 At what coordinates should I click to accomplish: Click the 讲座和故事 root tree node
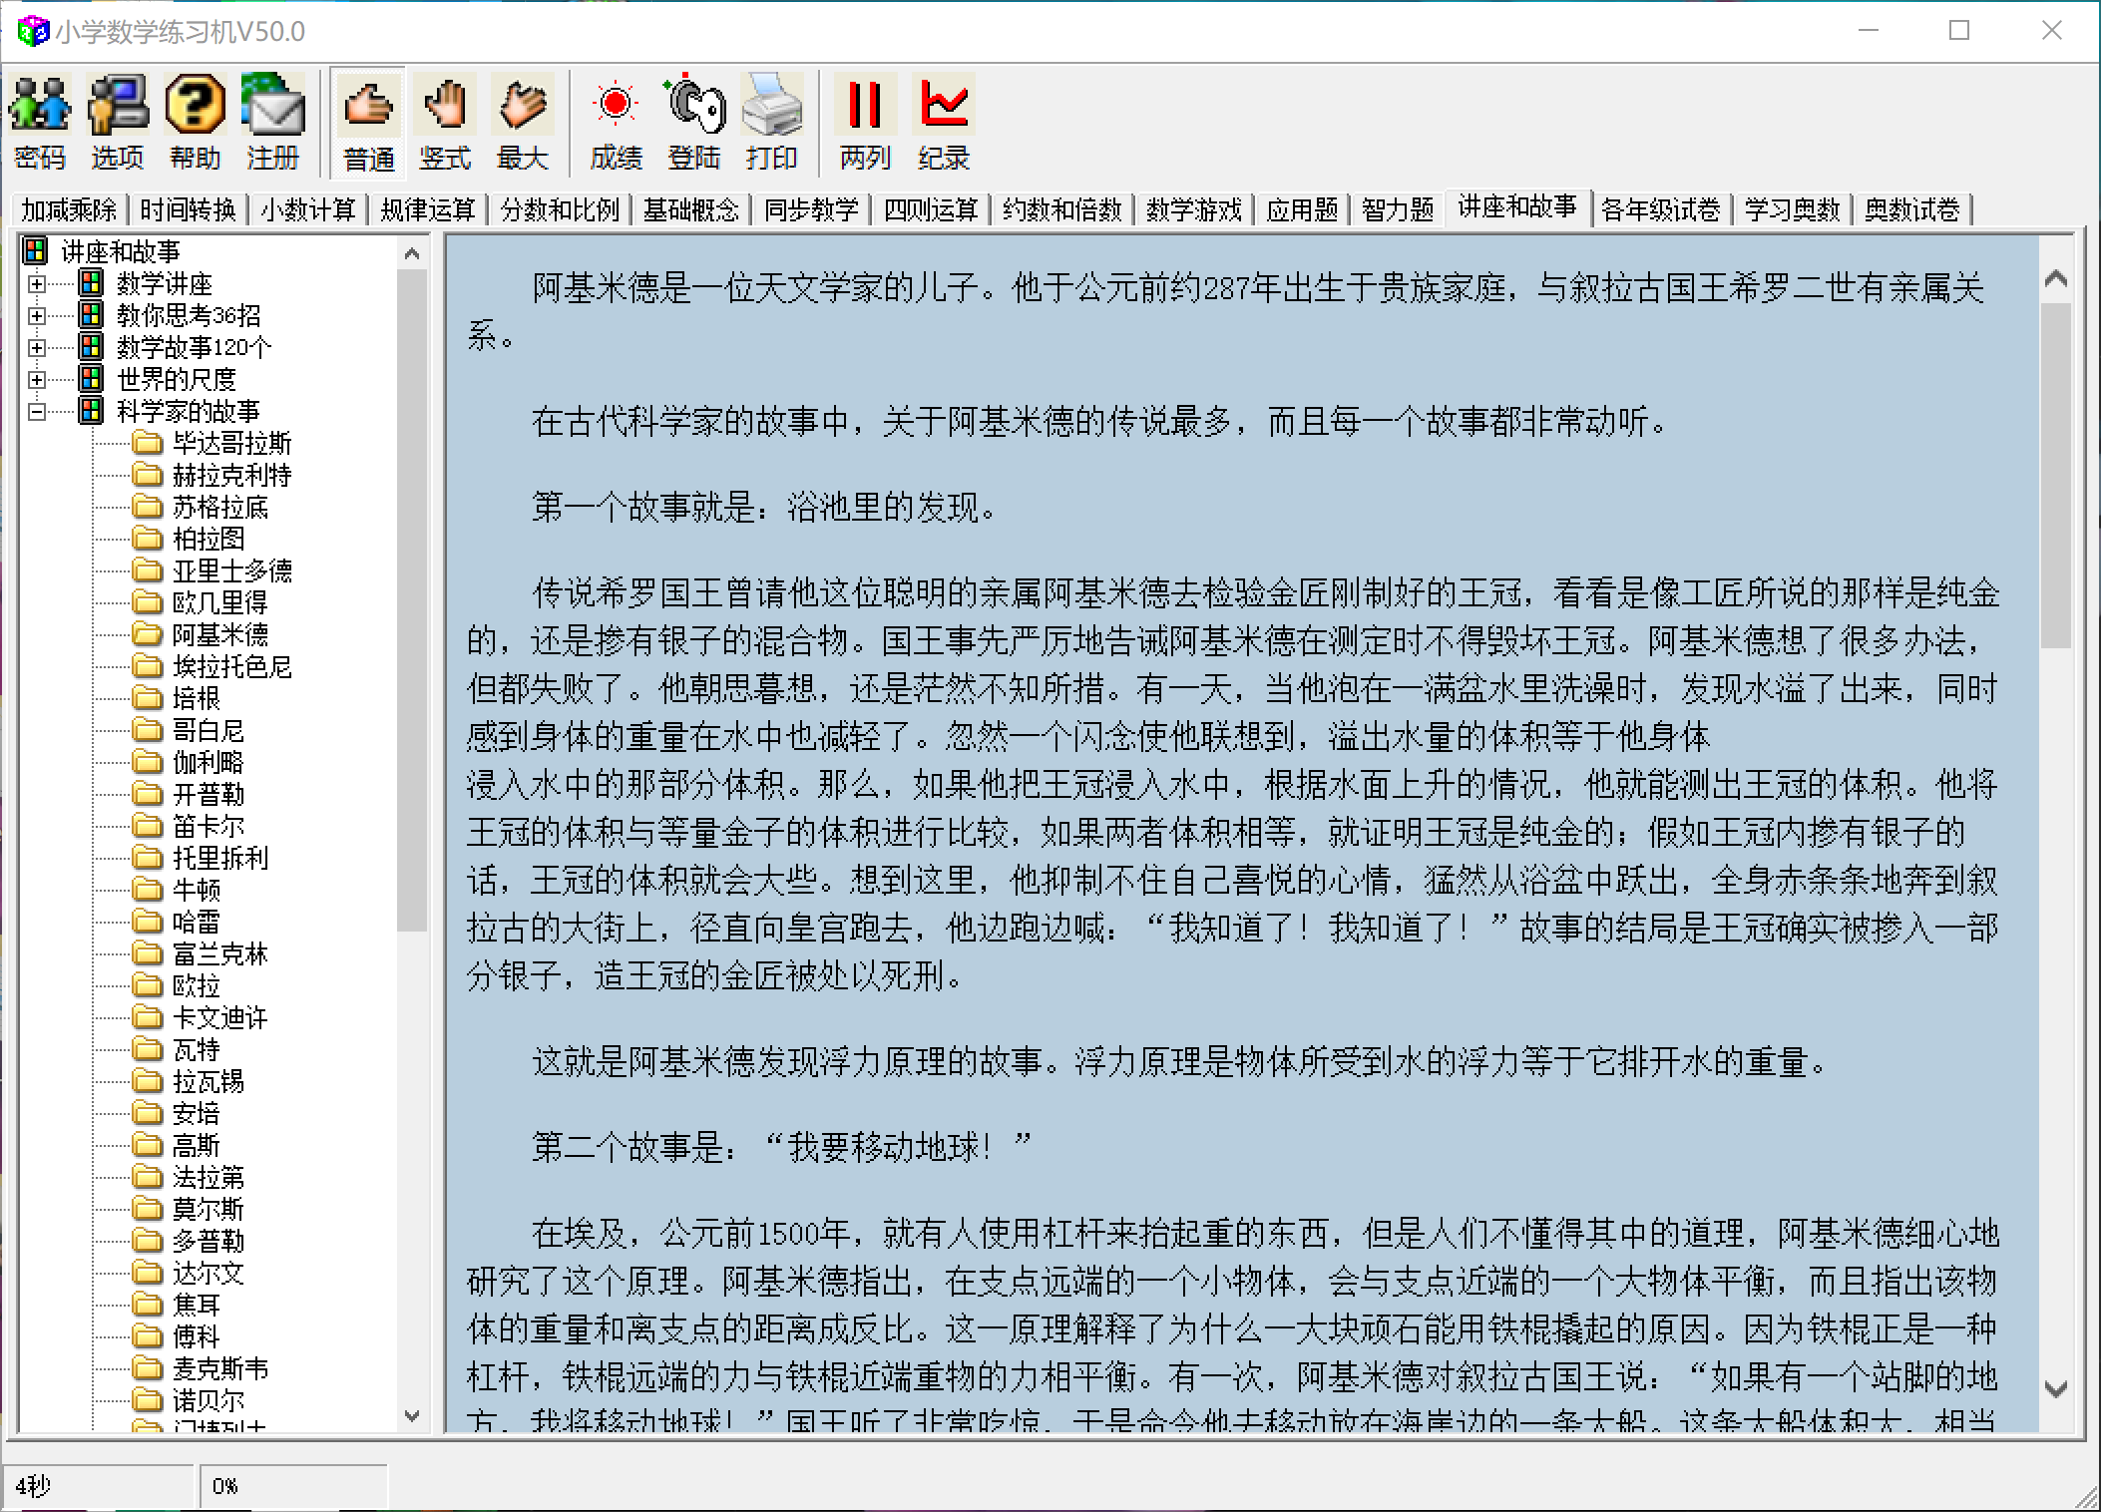[x=120, y=251]
